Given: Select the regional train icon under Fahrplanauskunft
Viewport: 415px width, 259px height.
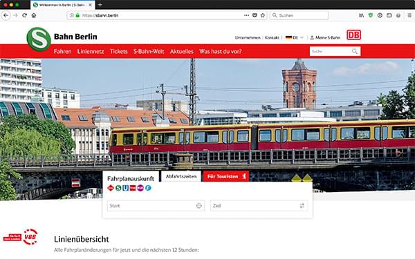Looking at the screenshot, I should click(x=111, y=188).
